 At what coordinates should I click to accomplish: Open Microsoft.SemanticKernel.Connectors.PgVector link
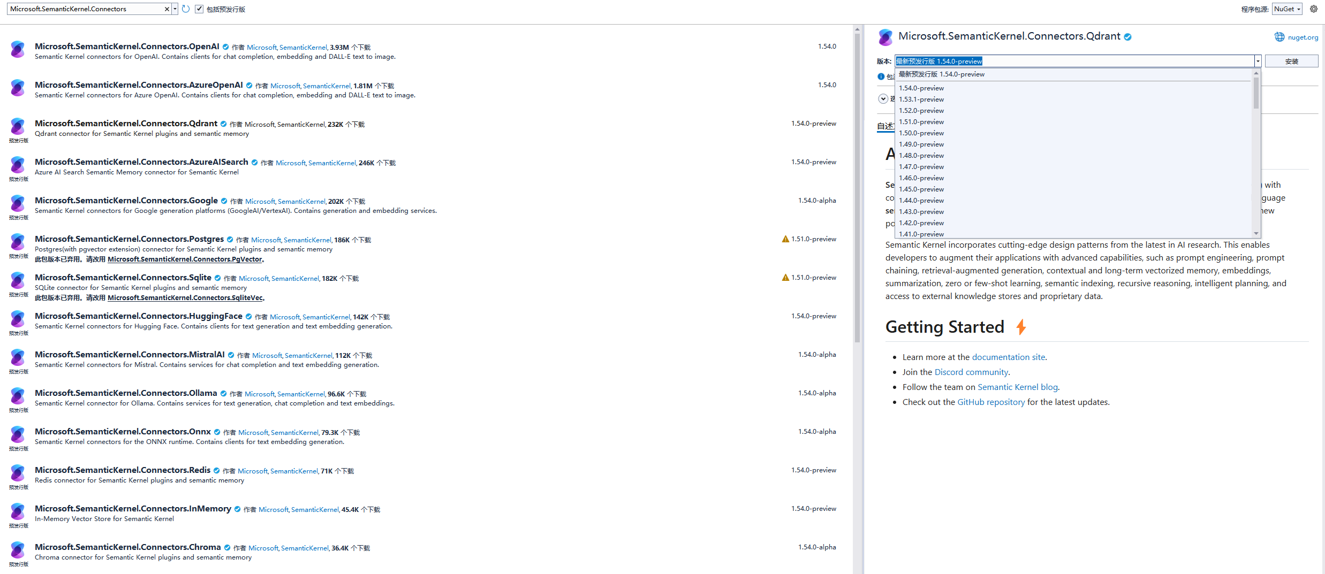[x=185, y=259]
